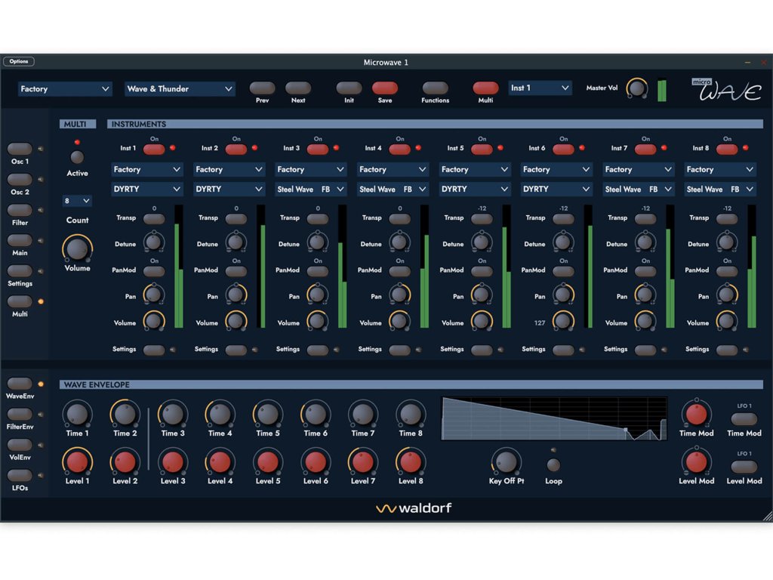Screen dimensions: 773x580
Task: Click the Inst 1 Transp slider
Action: [x=154, y=218]
